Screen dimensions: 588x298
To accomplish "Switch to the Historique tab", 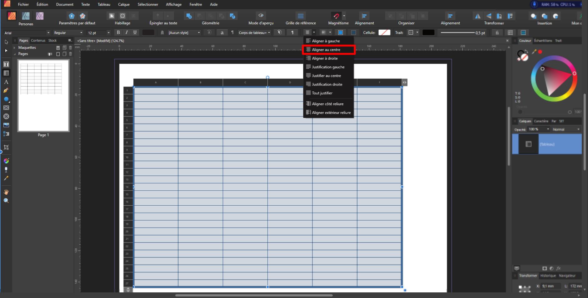I will (x=548, y=276).
